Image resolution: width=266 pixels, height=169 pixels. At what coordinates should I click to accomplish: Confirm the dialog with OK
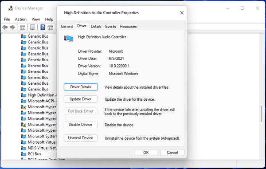146,153
